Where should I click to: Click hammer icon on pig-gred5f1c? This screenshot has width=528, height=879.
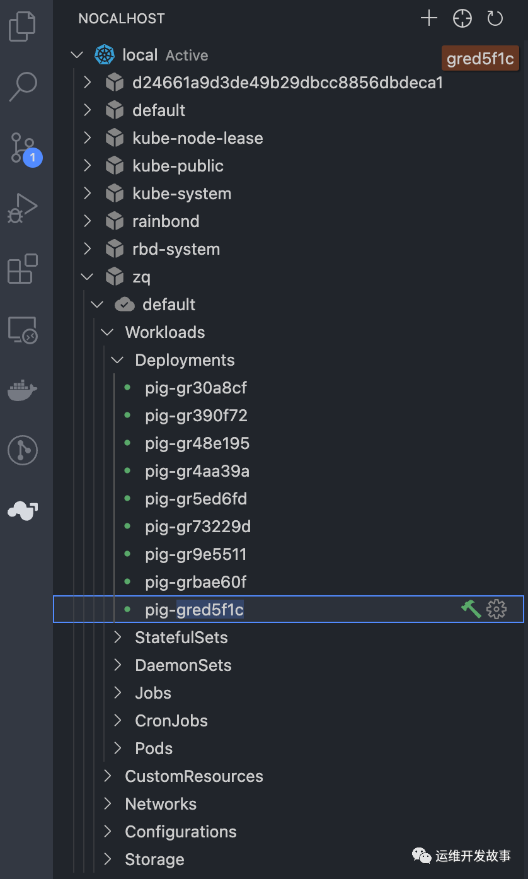[x=471, y=609]
